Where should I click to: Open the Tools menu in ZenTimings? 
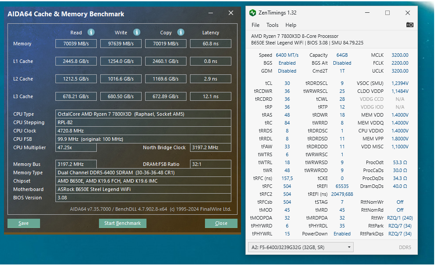click(272, 25)
